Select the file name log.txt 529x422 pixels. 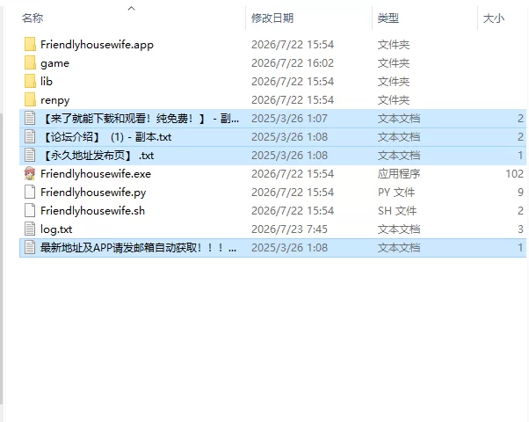[x=56, y=229]
